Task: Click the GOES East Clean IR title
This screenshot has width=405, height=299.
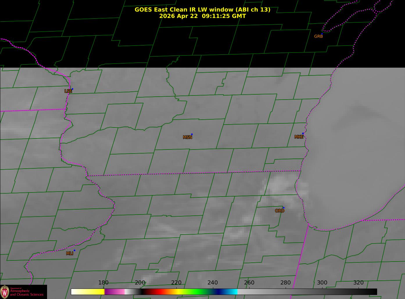Action: [202, 10]
